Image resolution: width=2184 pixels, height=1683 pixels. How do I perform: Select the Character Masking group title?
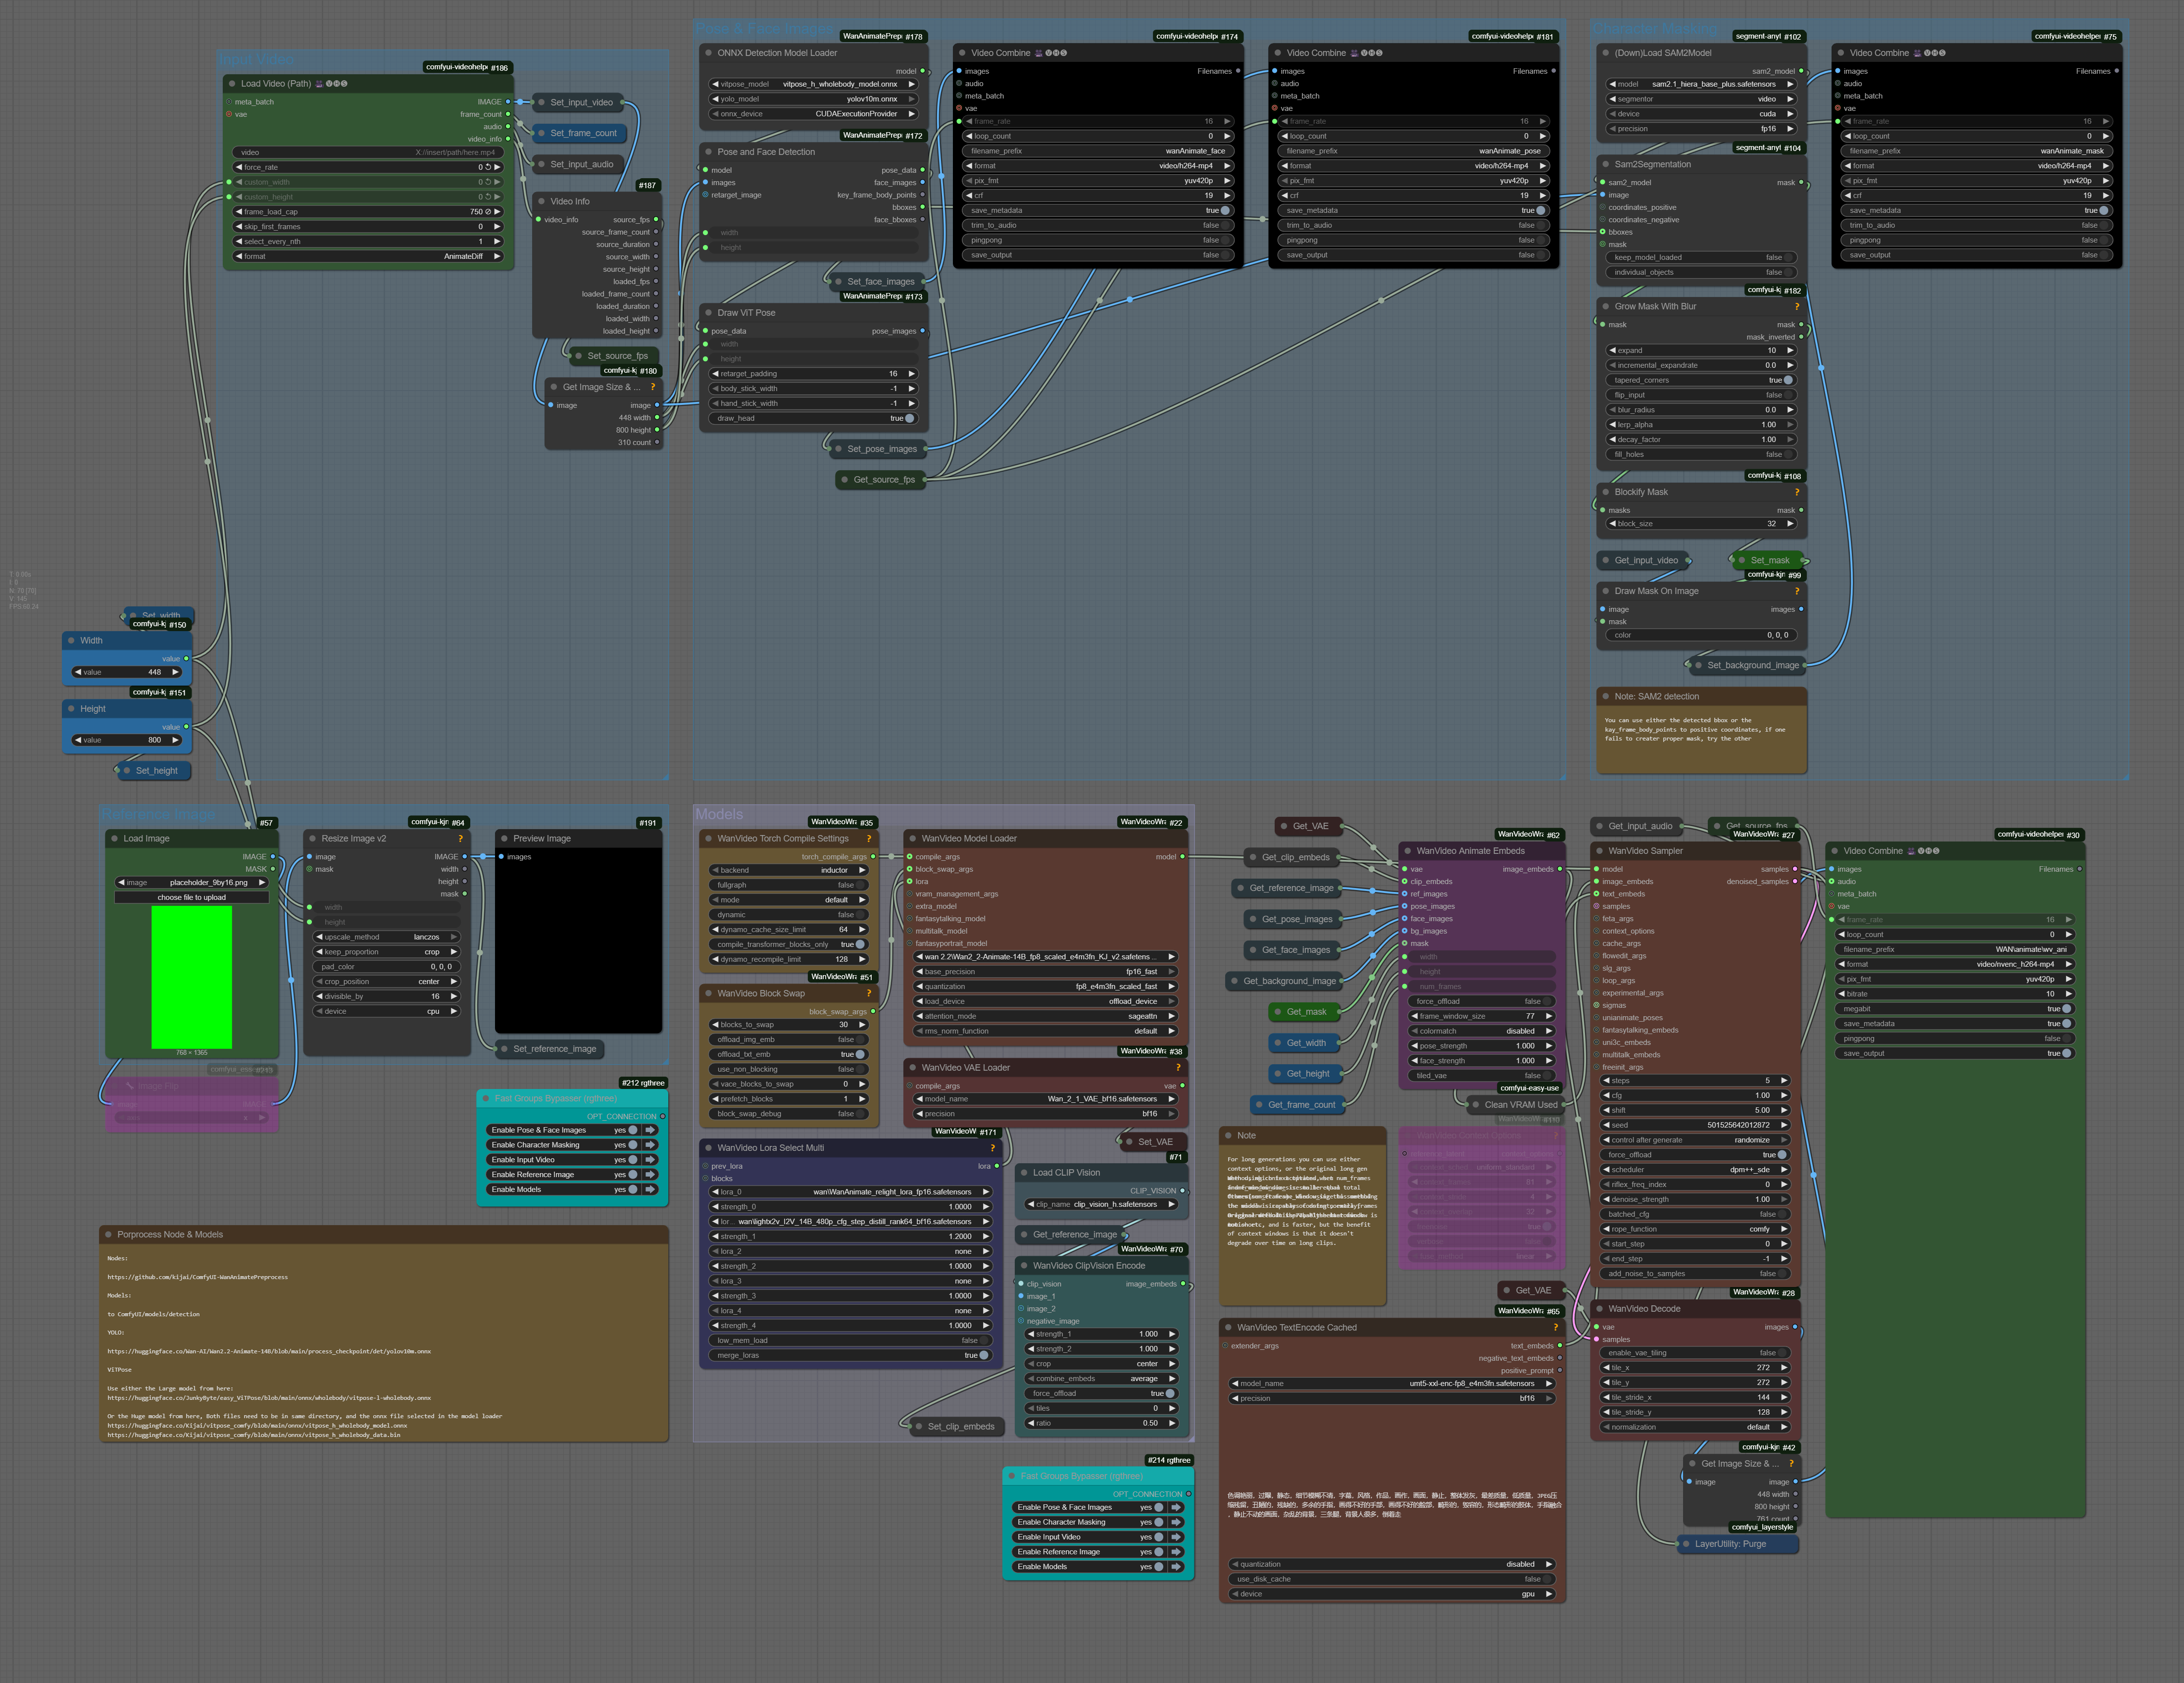(x=1654, y=29)
